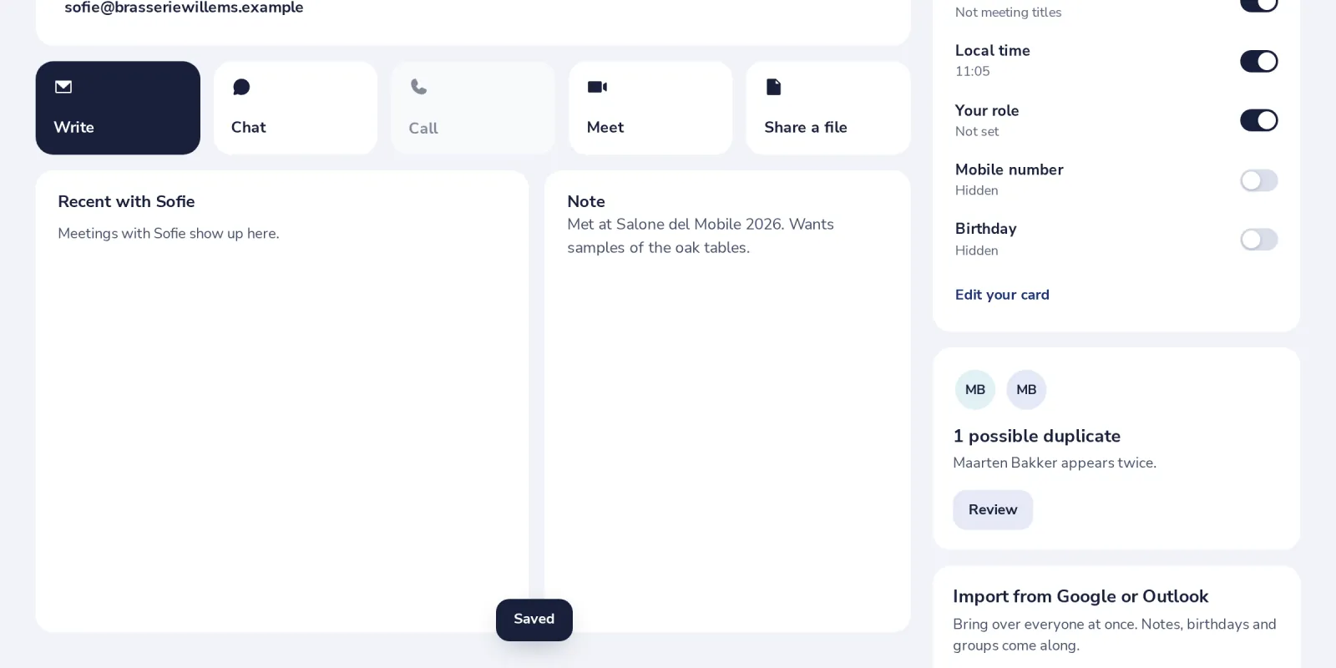Screen dimensions: 1336x668
Task: Click the Meet video camera icon
Action: pos(597,87)
